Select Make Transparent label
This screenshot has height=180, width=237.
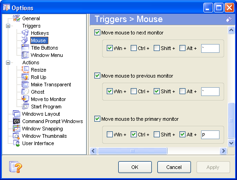(51, 84)
